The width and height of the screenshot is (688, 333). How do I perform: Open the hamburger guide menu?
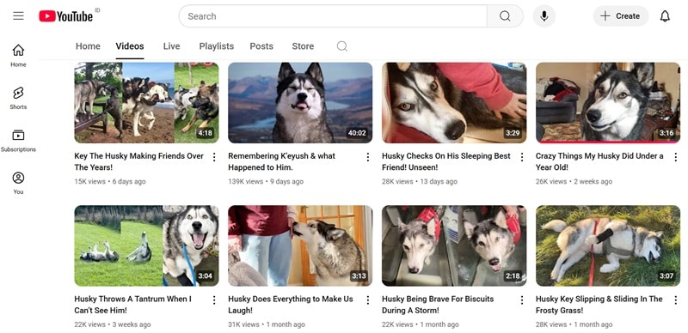pos(18,16)
